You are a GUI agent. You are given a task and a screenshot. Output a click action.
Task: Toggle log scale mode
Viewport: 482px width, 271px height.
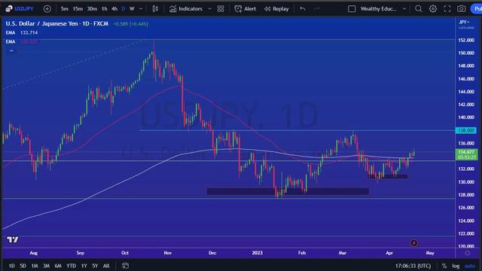coord(456,266)
